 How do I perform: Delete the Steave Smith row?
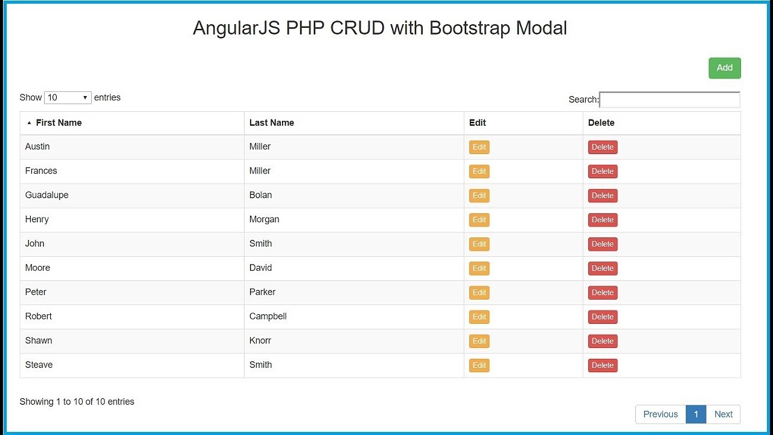coord(603,365)
